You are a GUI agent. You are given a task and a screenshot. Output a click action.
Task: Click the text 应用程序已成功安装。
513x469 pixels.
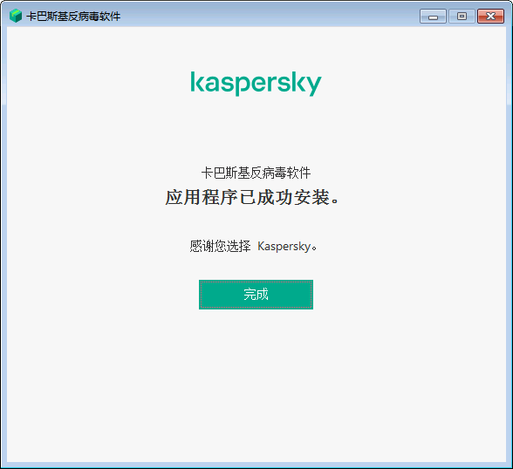253,197
